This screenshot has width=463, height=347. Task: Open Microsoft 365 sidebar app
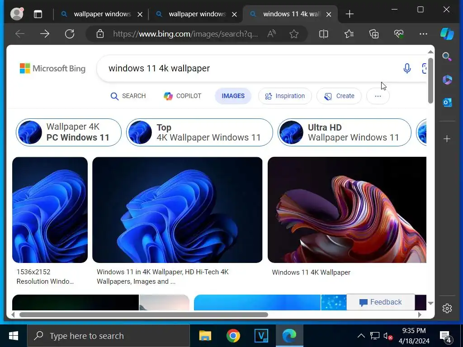tap(447, 80)
